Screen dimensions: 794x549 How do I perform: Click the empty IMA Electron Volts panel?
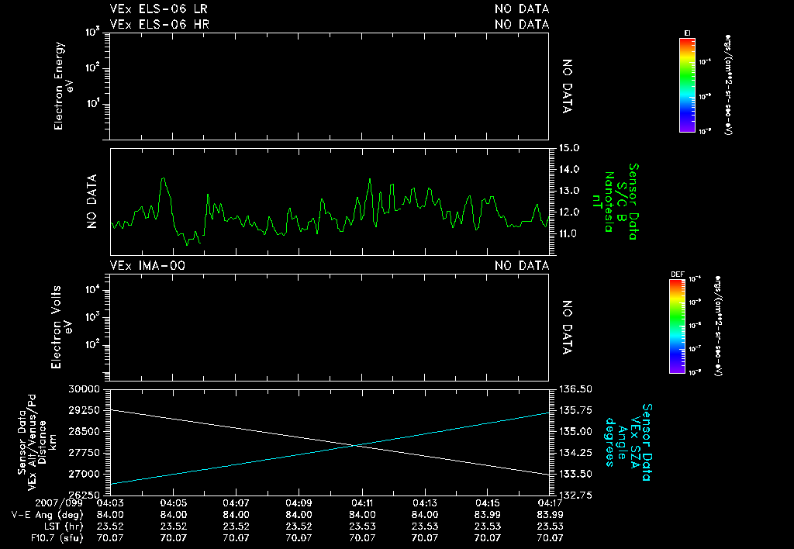329,328
